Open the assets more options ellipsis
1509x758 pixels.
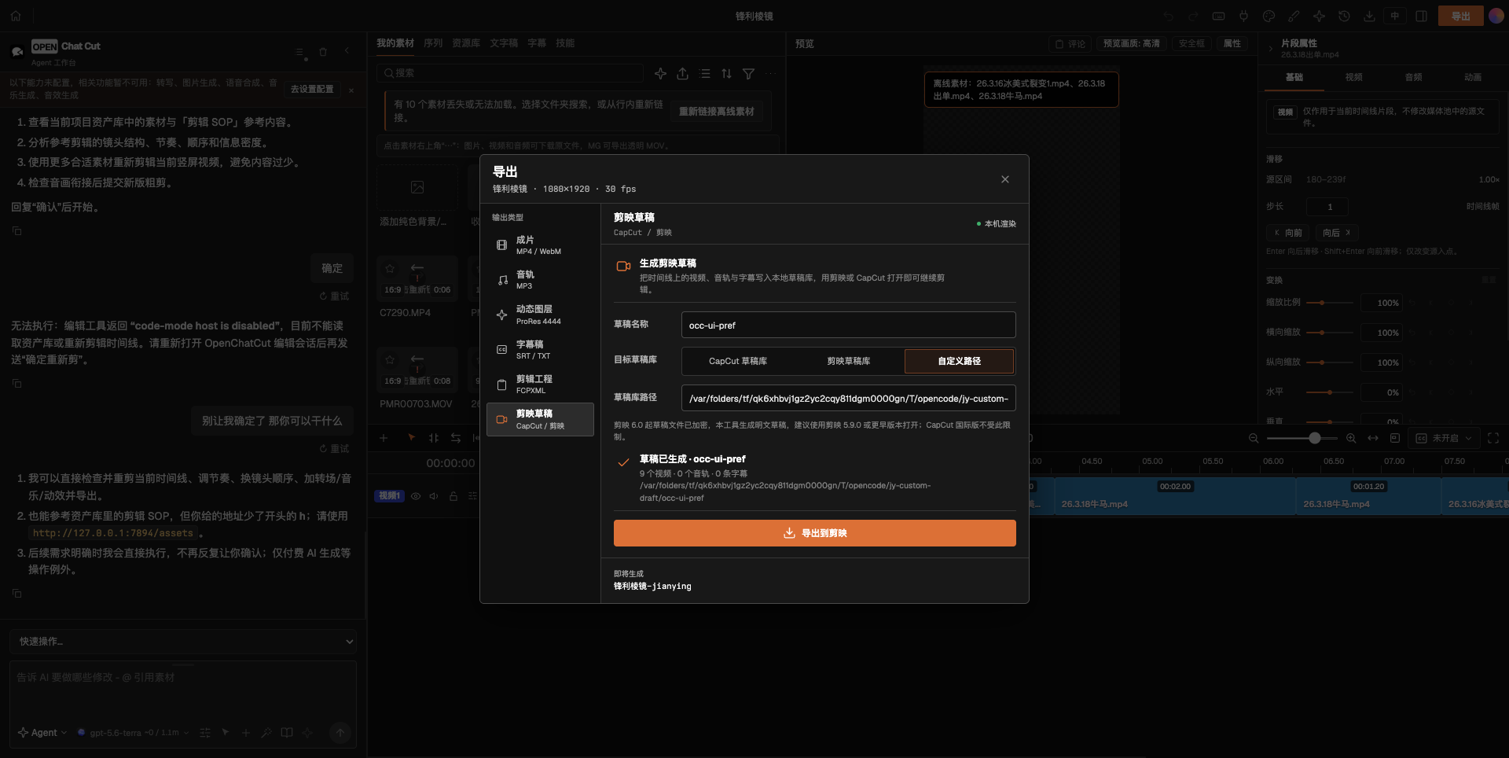[770, 73]
